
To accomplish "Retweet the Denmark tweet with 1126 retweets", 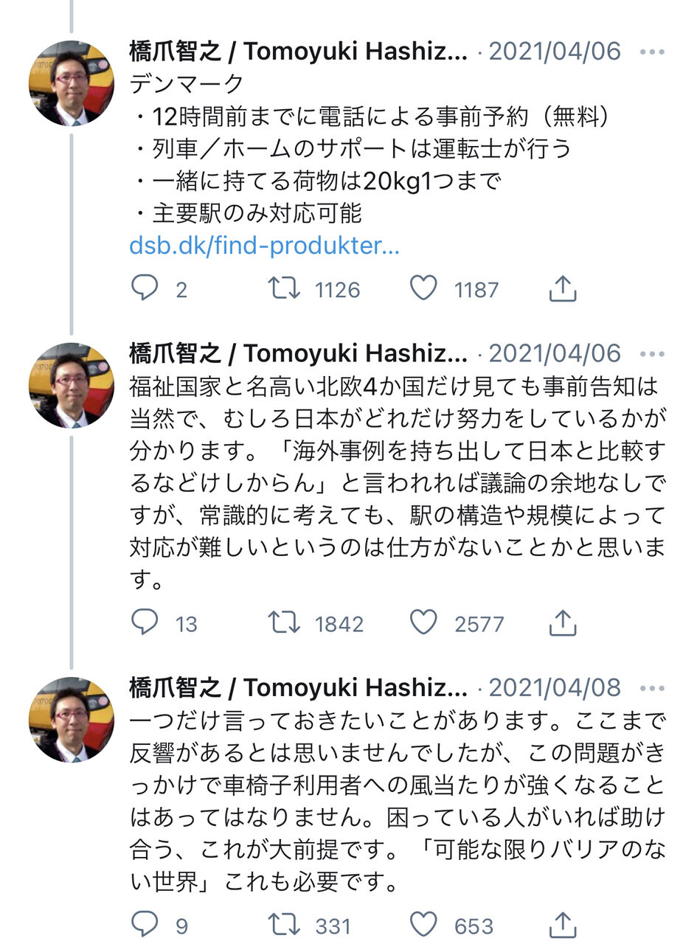I will coord(284,288).
